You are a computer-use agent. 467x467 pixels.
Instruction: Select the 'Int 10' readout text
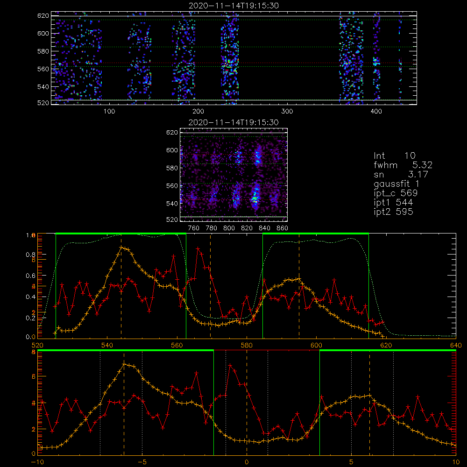pos(395,156)
